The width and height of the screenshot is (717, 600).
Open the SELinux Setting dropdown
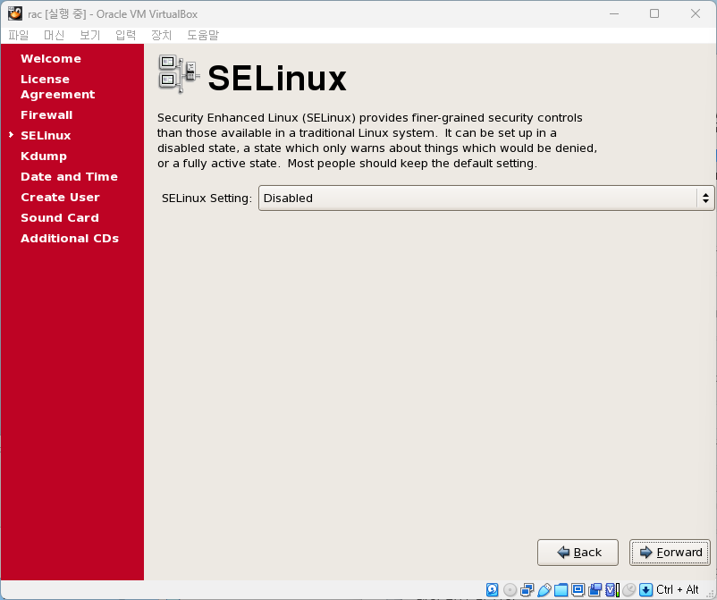pyautogui.click(x=486, y=198)
